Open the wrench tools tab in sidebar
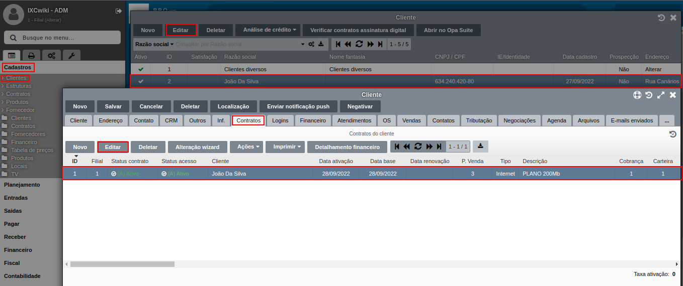The image size is (683, 286). pos(71,56)
